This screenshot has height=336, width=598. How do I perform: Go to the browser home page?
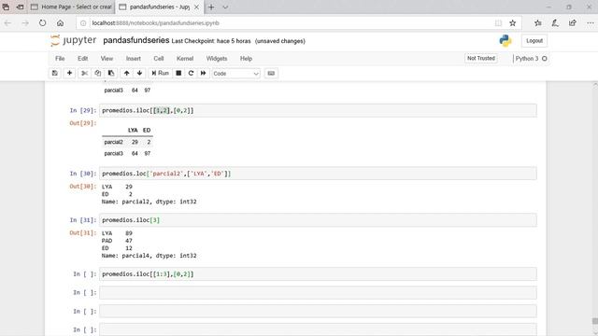tap(60, 23)
